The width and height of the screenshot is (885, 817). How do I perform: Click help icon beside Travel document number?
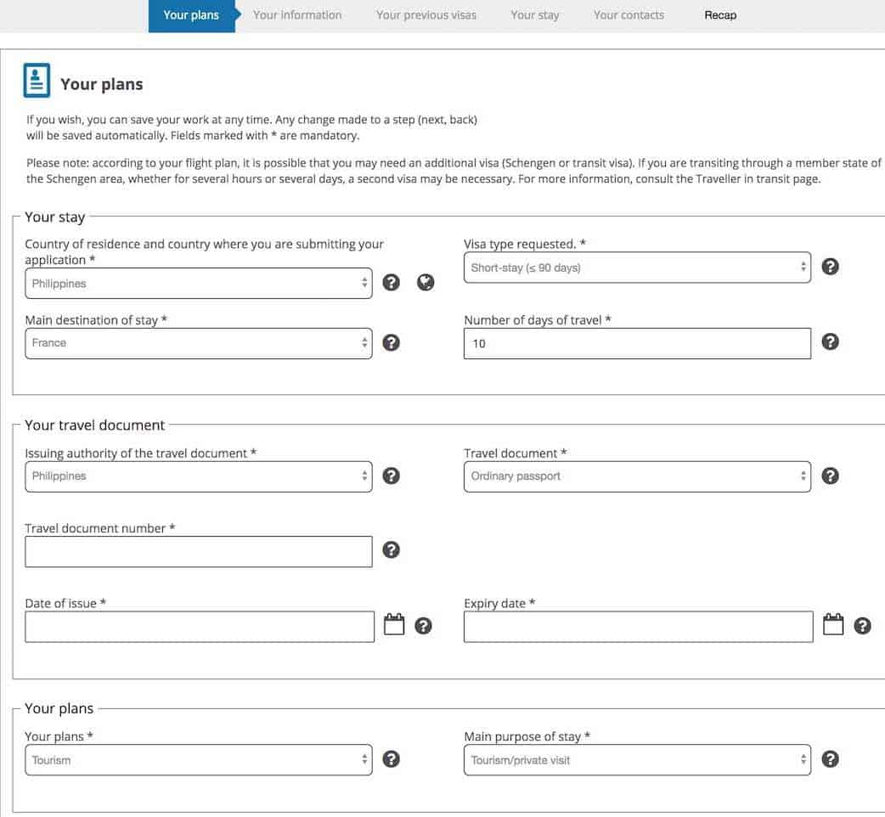pos(391,550)
